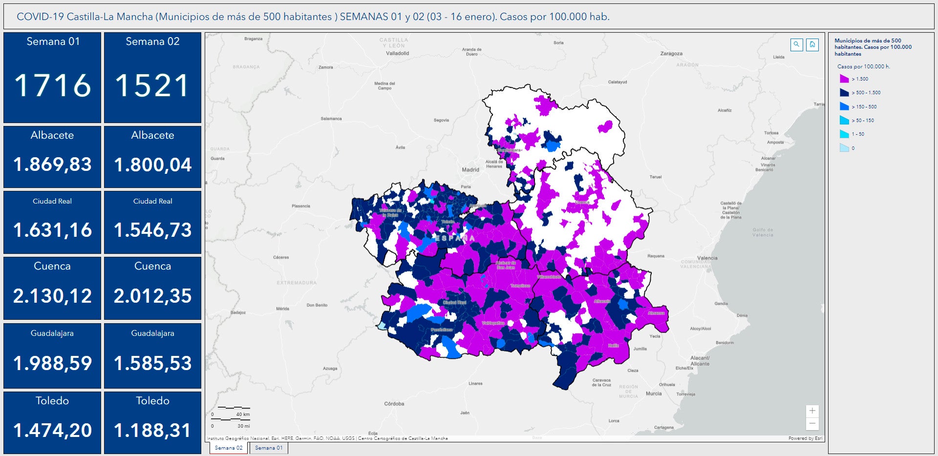Click the Salamanca label on the map
Image resolution: width=938 pixels, height=456 pixels.
331,119
